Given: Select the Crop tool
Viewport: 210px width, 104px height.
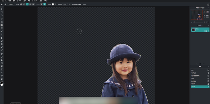Looking at the screenshot, I should (x=2, y=22).
